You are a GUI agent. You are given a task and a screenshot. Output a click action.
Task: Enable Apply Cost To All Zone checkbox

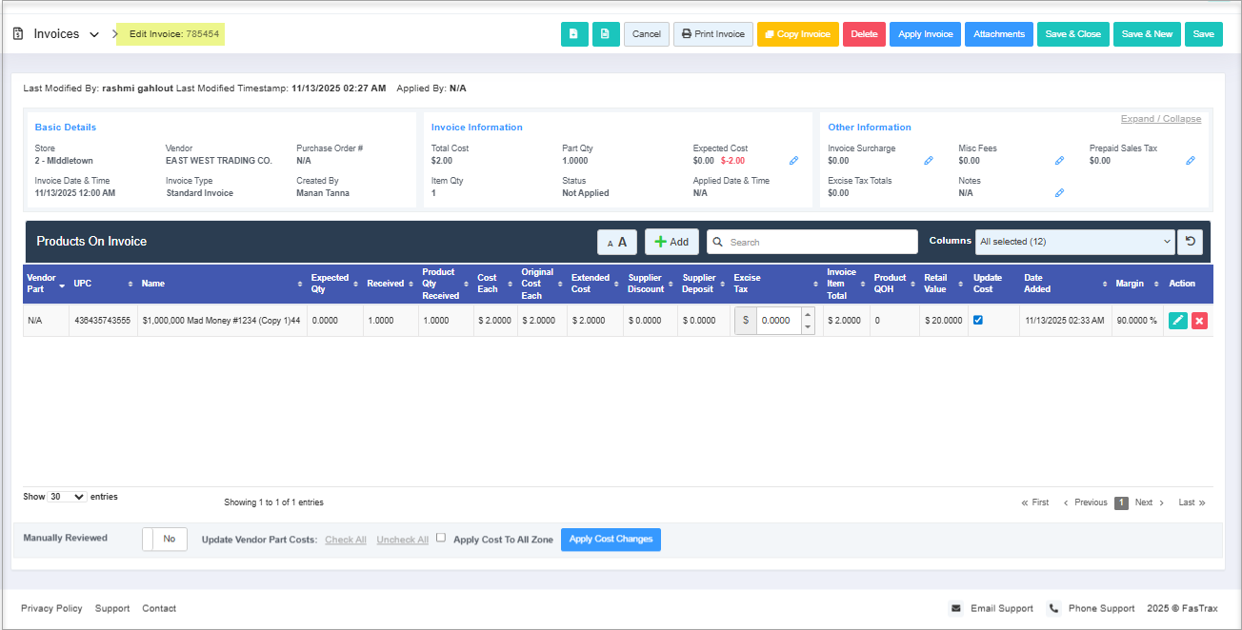[441, 538]
